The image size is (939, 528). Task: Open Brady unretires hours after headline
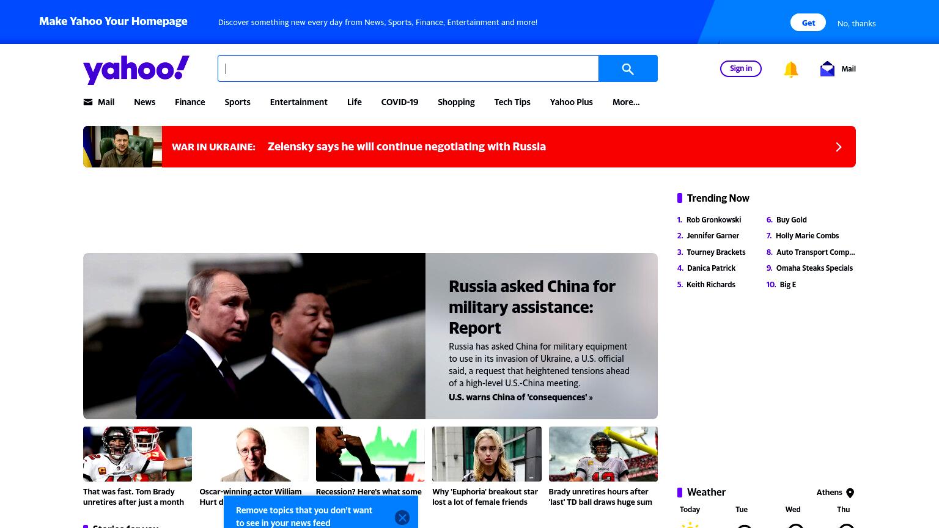pos(600,497)
